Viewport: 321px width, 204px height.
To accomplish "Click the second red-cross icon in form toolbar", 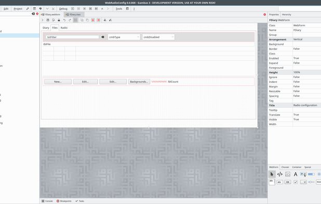I will coord(99,20).
